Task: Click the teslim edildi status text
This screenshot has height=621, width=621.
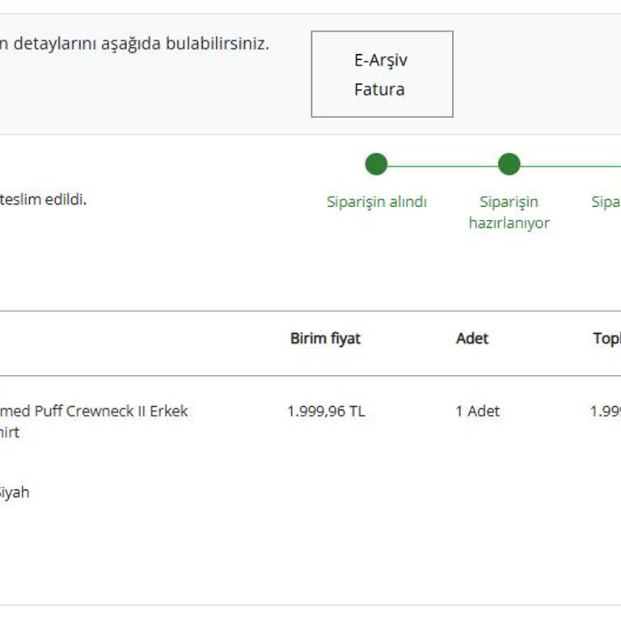Action: [x=43, y=200]
